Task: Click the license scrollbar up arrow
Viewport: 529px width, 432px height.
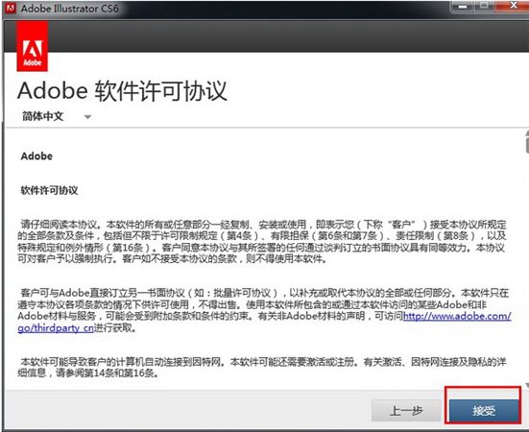Action: pyautogui.click(x=526, y=133)
